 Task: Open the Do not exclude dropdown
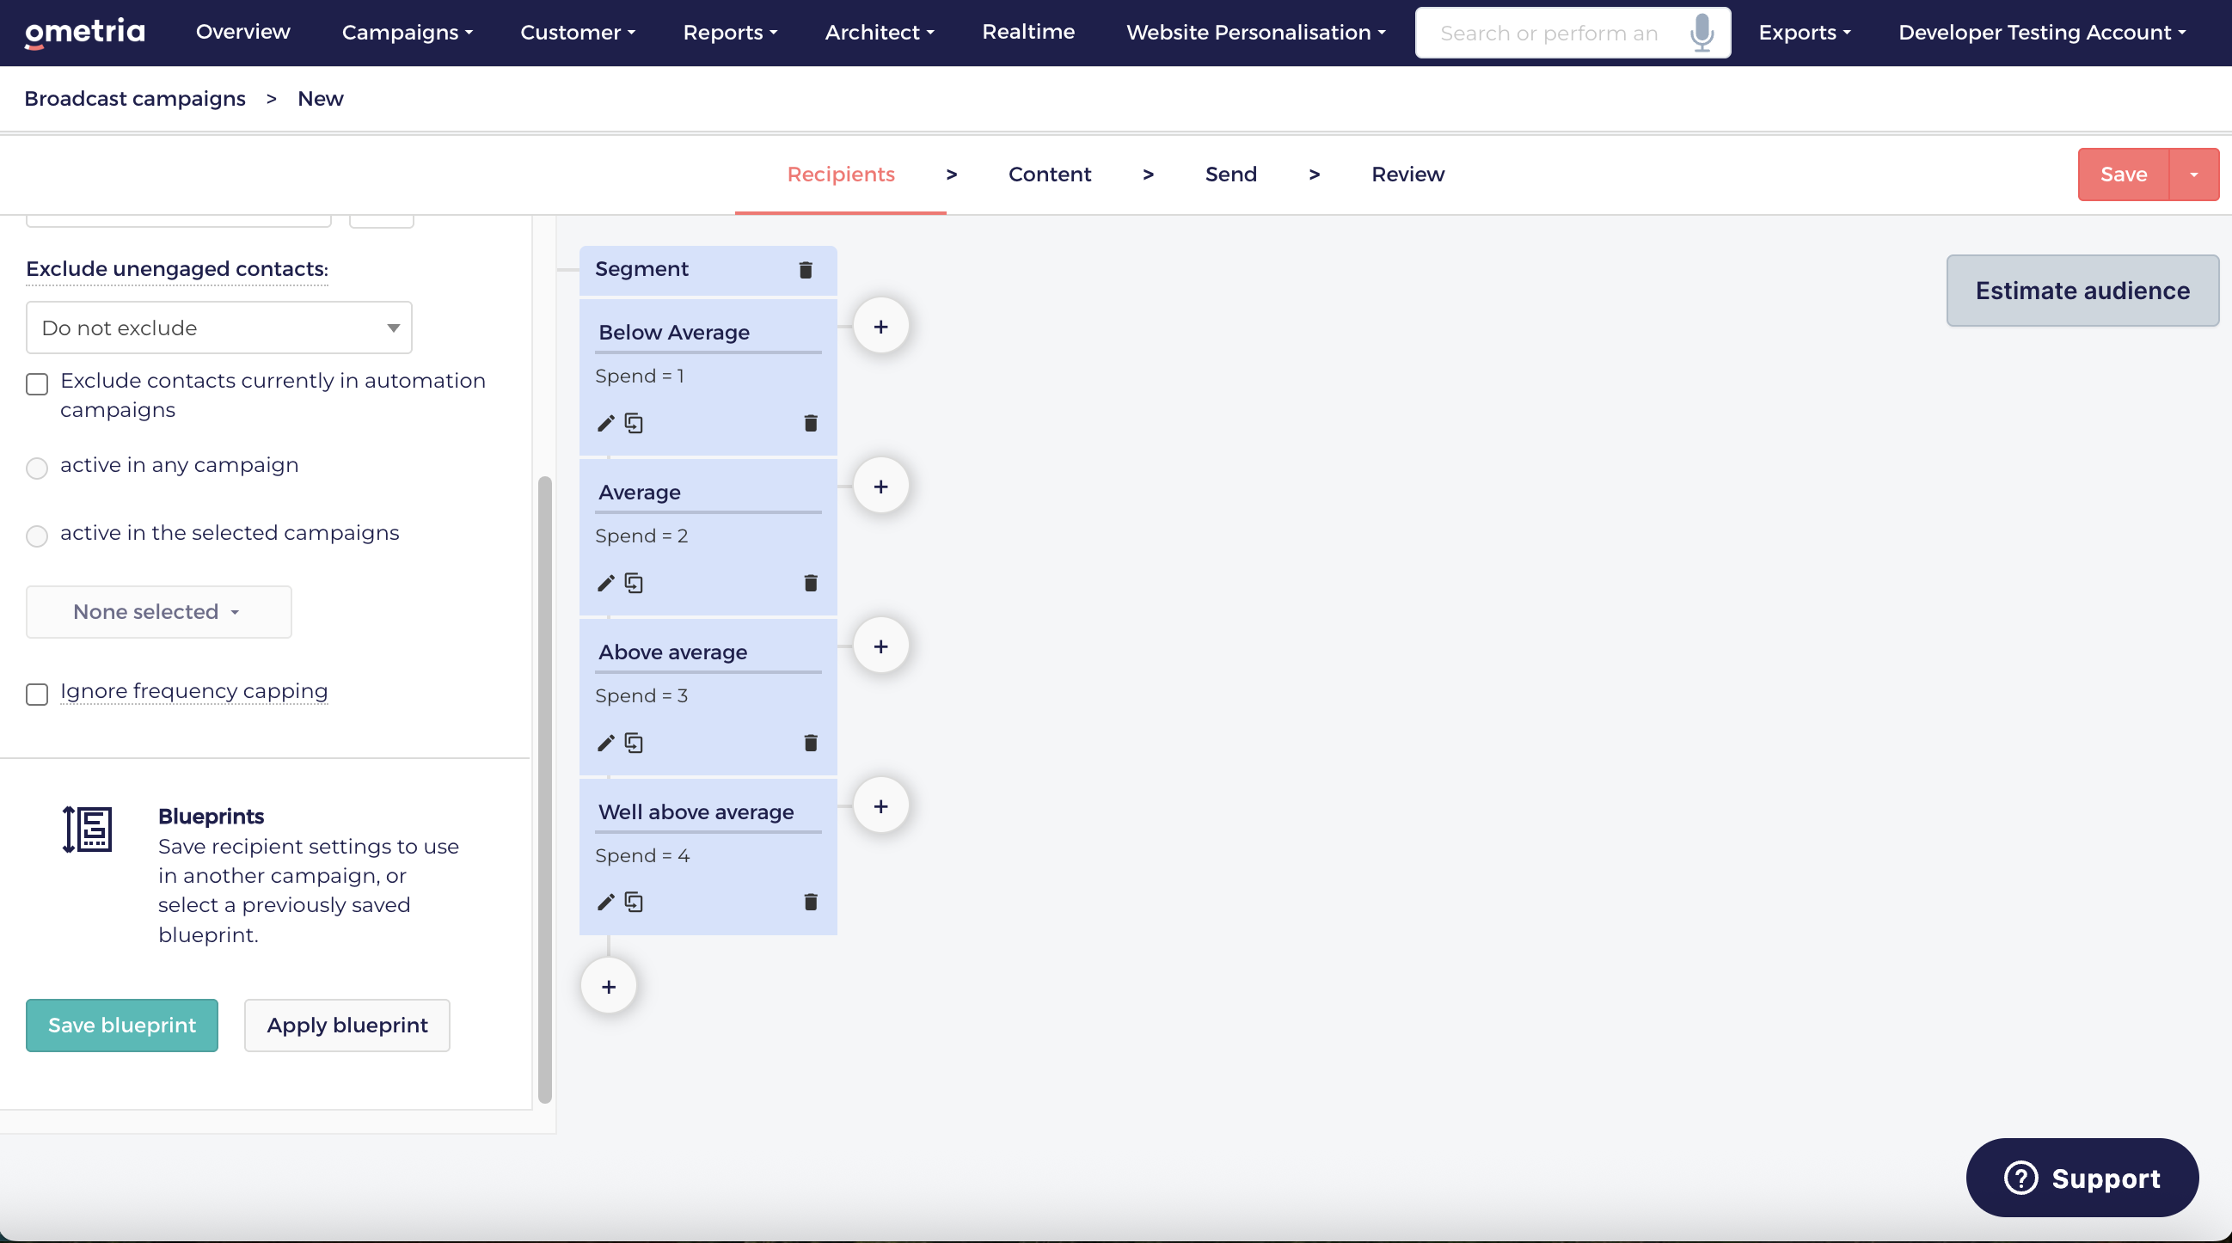coord(219,328)
